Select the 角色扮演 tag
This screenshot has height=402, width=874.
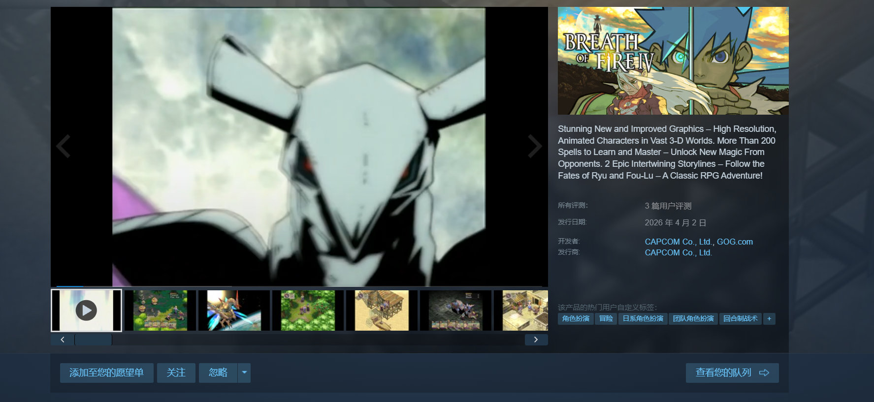(x=576, y=319)
